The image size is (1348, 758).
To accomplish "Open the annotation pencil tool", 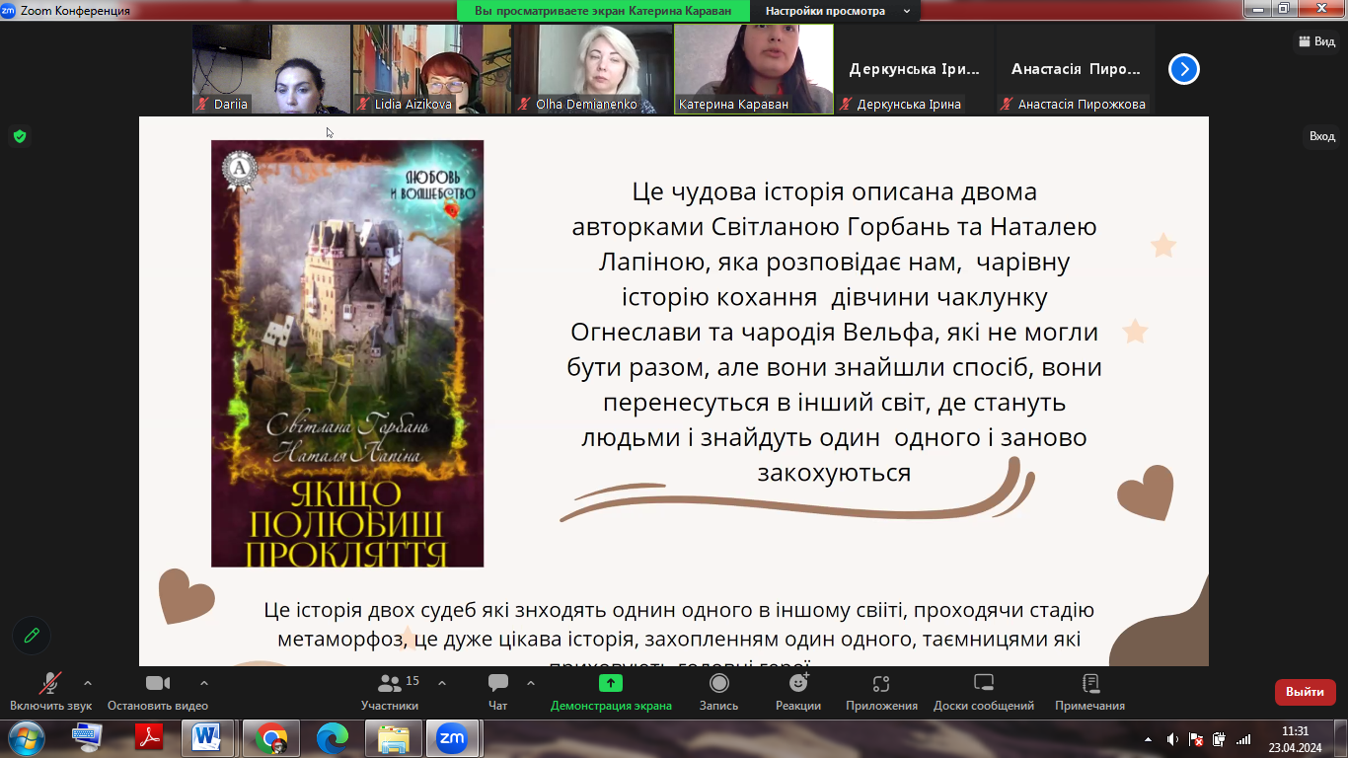I will [32, 636].
